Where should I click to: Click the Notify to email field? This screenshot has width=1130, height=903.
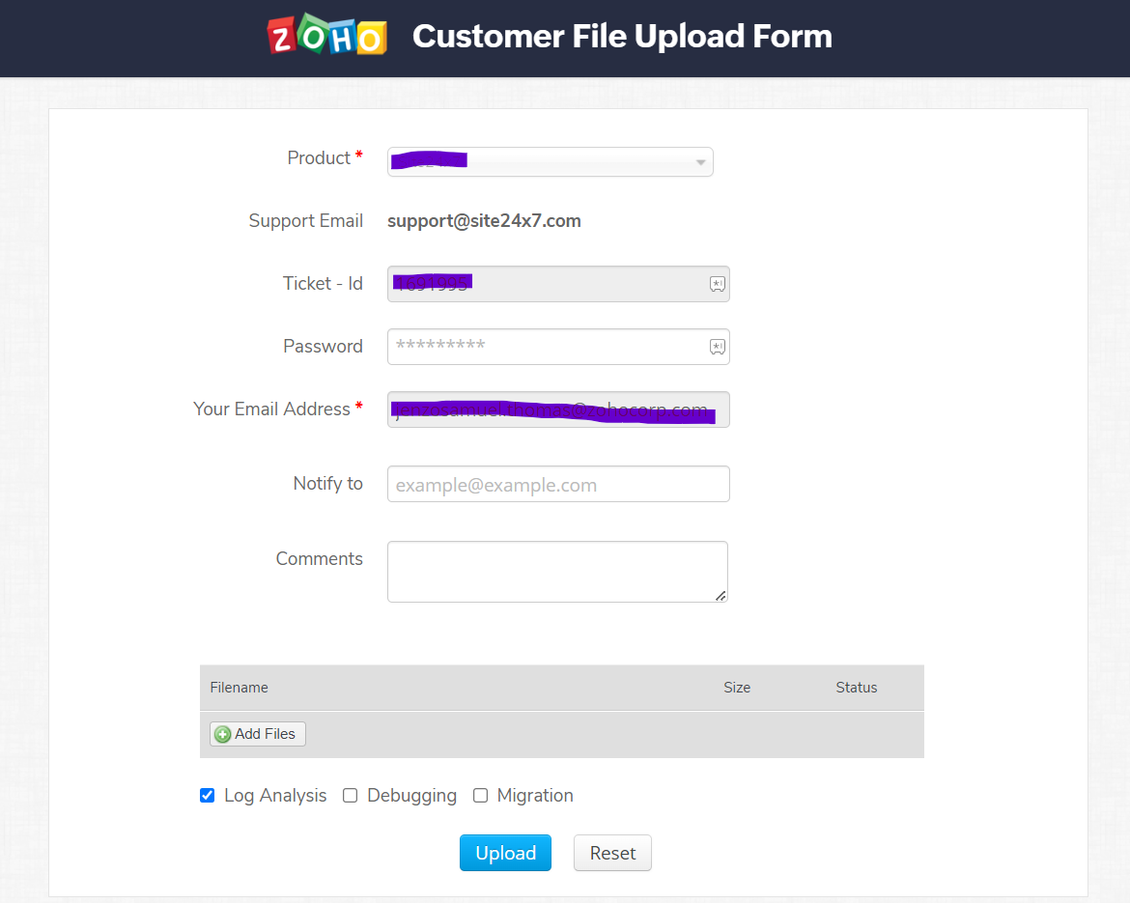pyautogui.click(x=558, y=484)
